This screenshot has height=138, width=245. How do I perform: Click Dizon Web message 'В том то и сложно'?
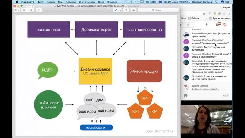pyautogui.click(x=209, y=77)
